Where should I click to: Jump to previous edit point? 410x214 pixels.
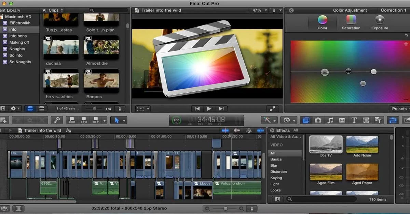[x=197, y=109]
